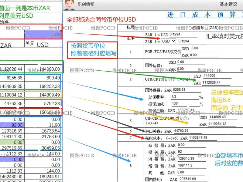Click the 标号 column header

pos(131,28)
